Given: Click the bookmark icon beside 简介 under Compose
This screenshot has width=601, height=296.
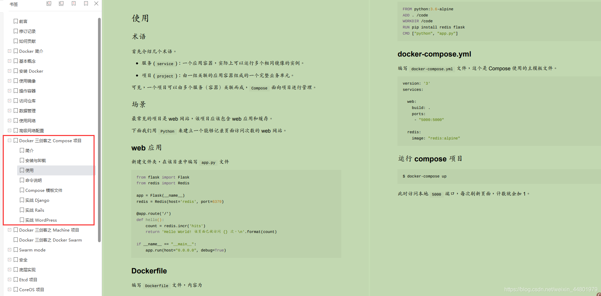Looking at the screenshot, I should pyautogui.click(x=22, y=150).
